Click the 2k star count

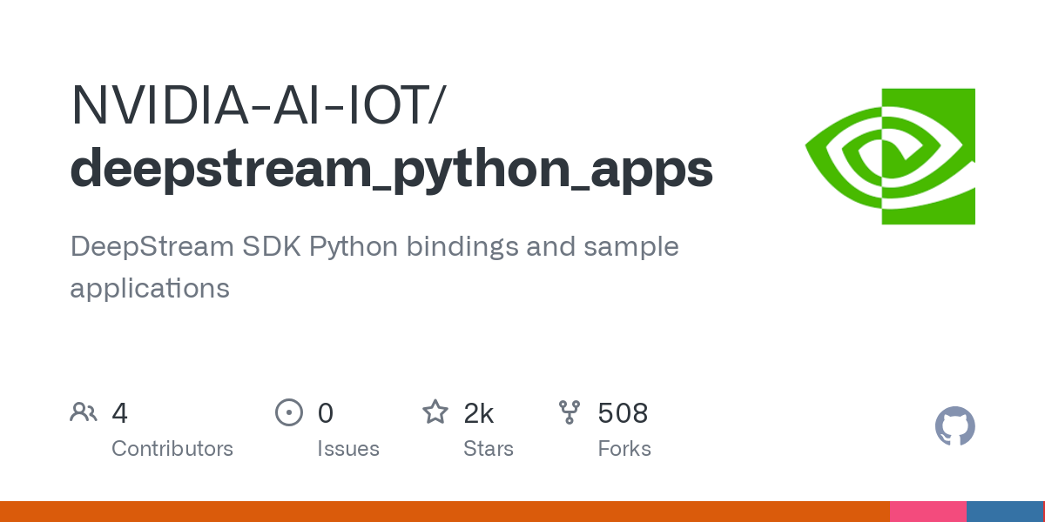[479, 413]
